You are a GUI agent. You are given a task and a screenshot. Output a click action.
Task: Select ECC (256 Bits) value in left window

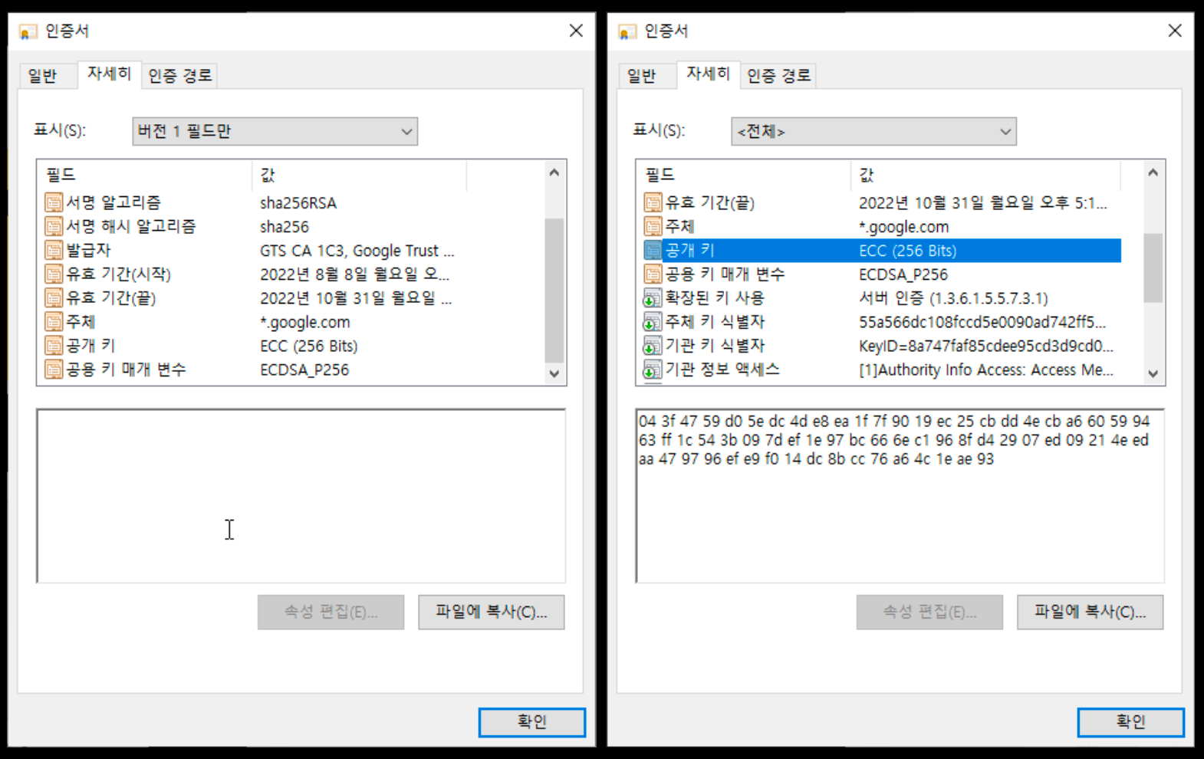point(309,346)
